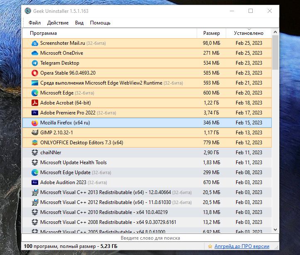Click the Feb 08, 2023 install date
This screenshot has height=255, width=300.
[x=249, y=172]
